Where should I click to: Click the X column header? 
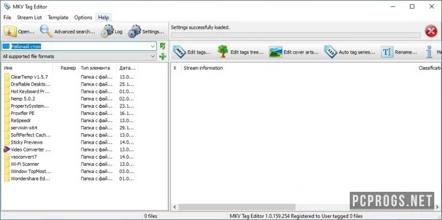[176, 68]
